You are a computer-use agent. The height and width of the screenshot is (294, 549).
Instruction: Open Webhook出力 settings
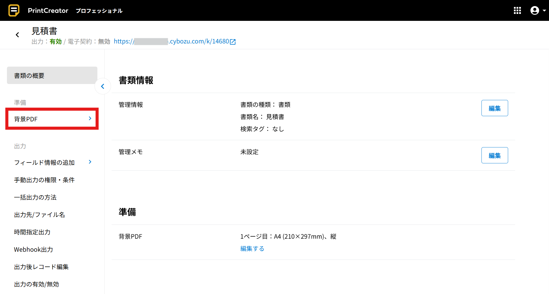(33, 249)
